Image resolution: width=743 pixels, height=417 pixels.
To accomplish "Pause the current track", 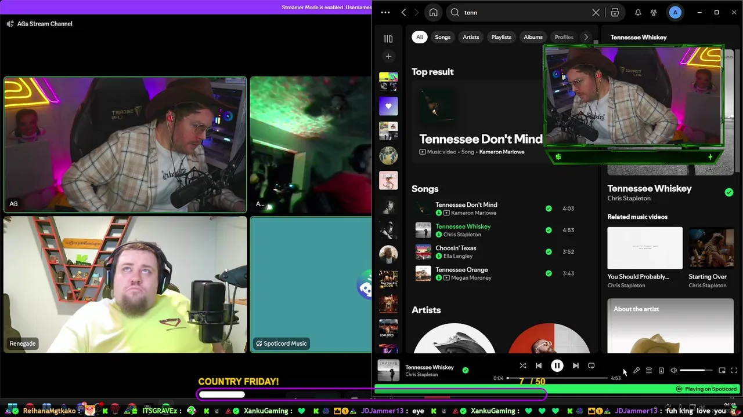I will pos(557,365).
